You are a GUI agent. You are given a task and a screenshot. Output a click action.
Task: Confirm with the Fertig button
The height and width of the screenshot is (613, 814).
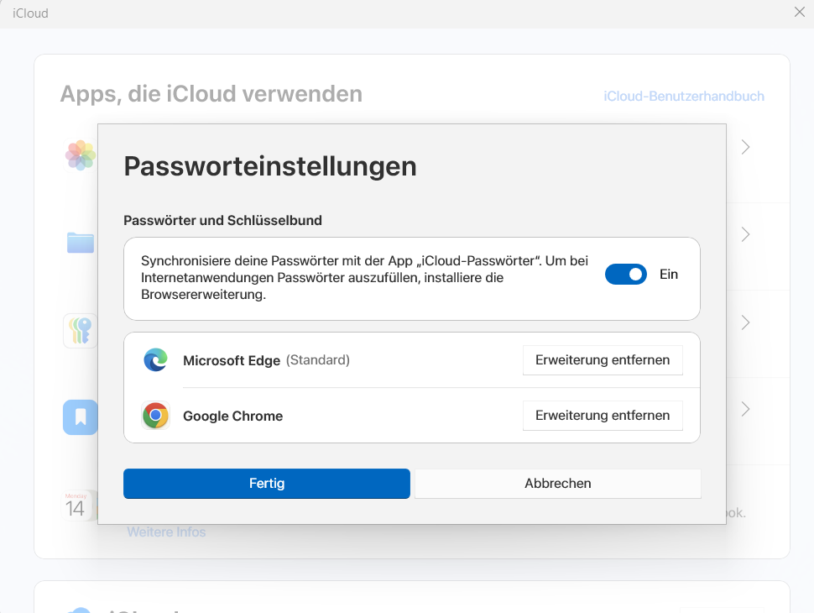(x=267, y=484)
